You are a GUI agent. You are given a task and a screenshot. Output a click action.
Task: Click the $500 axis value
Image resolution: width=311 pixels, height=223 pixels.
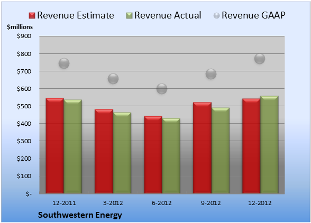tap(24, 106)
